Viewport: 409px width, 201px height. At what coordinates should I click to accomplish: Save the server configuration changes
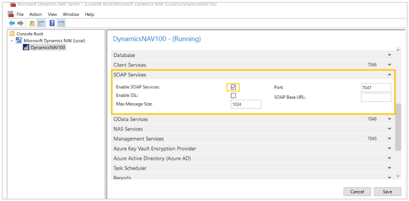tap(387, 192)
